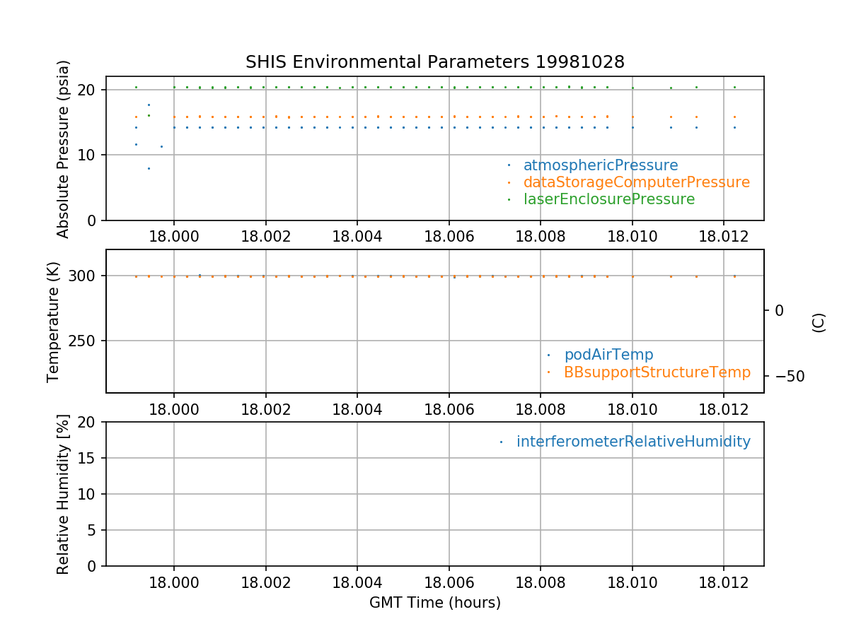Viewport: 849px width, 636px height.
Task: Click the blue marker beside atmosphericPressure
Action: pyautogui.click(x=509, y=165)
